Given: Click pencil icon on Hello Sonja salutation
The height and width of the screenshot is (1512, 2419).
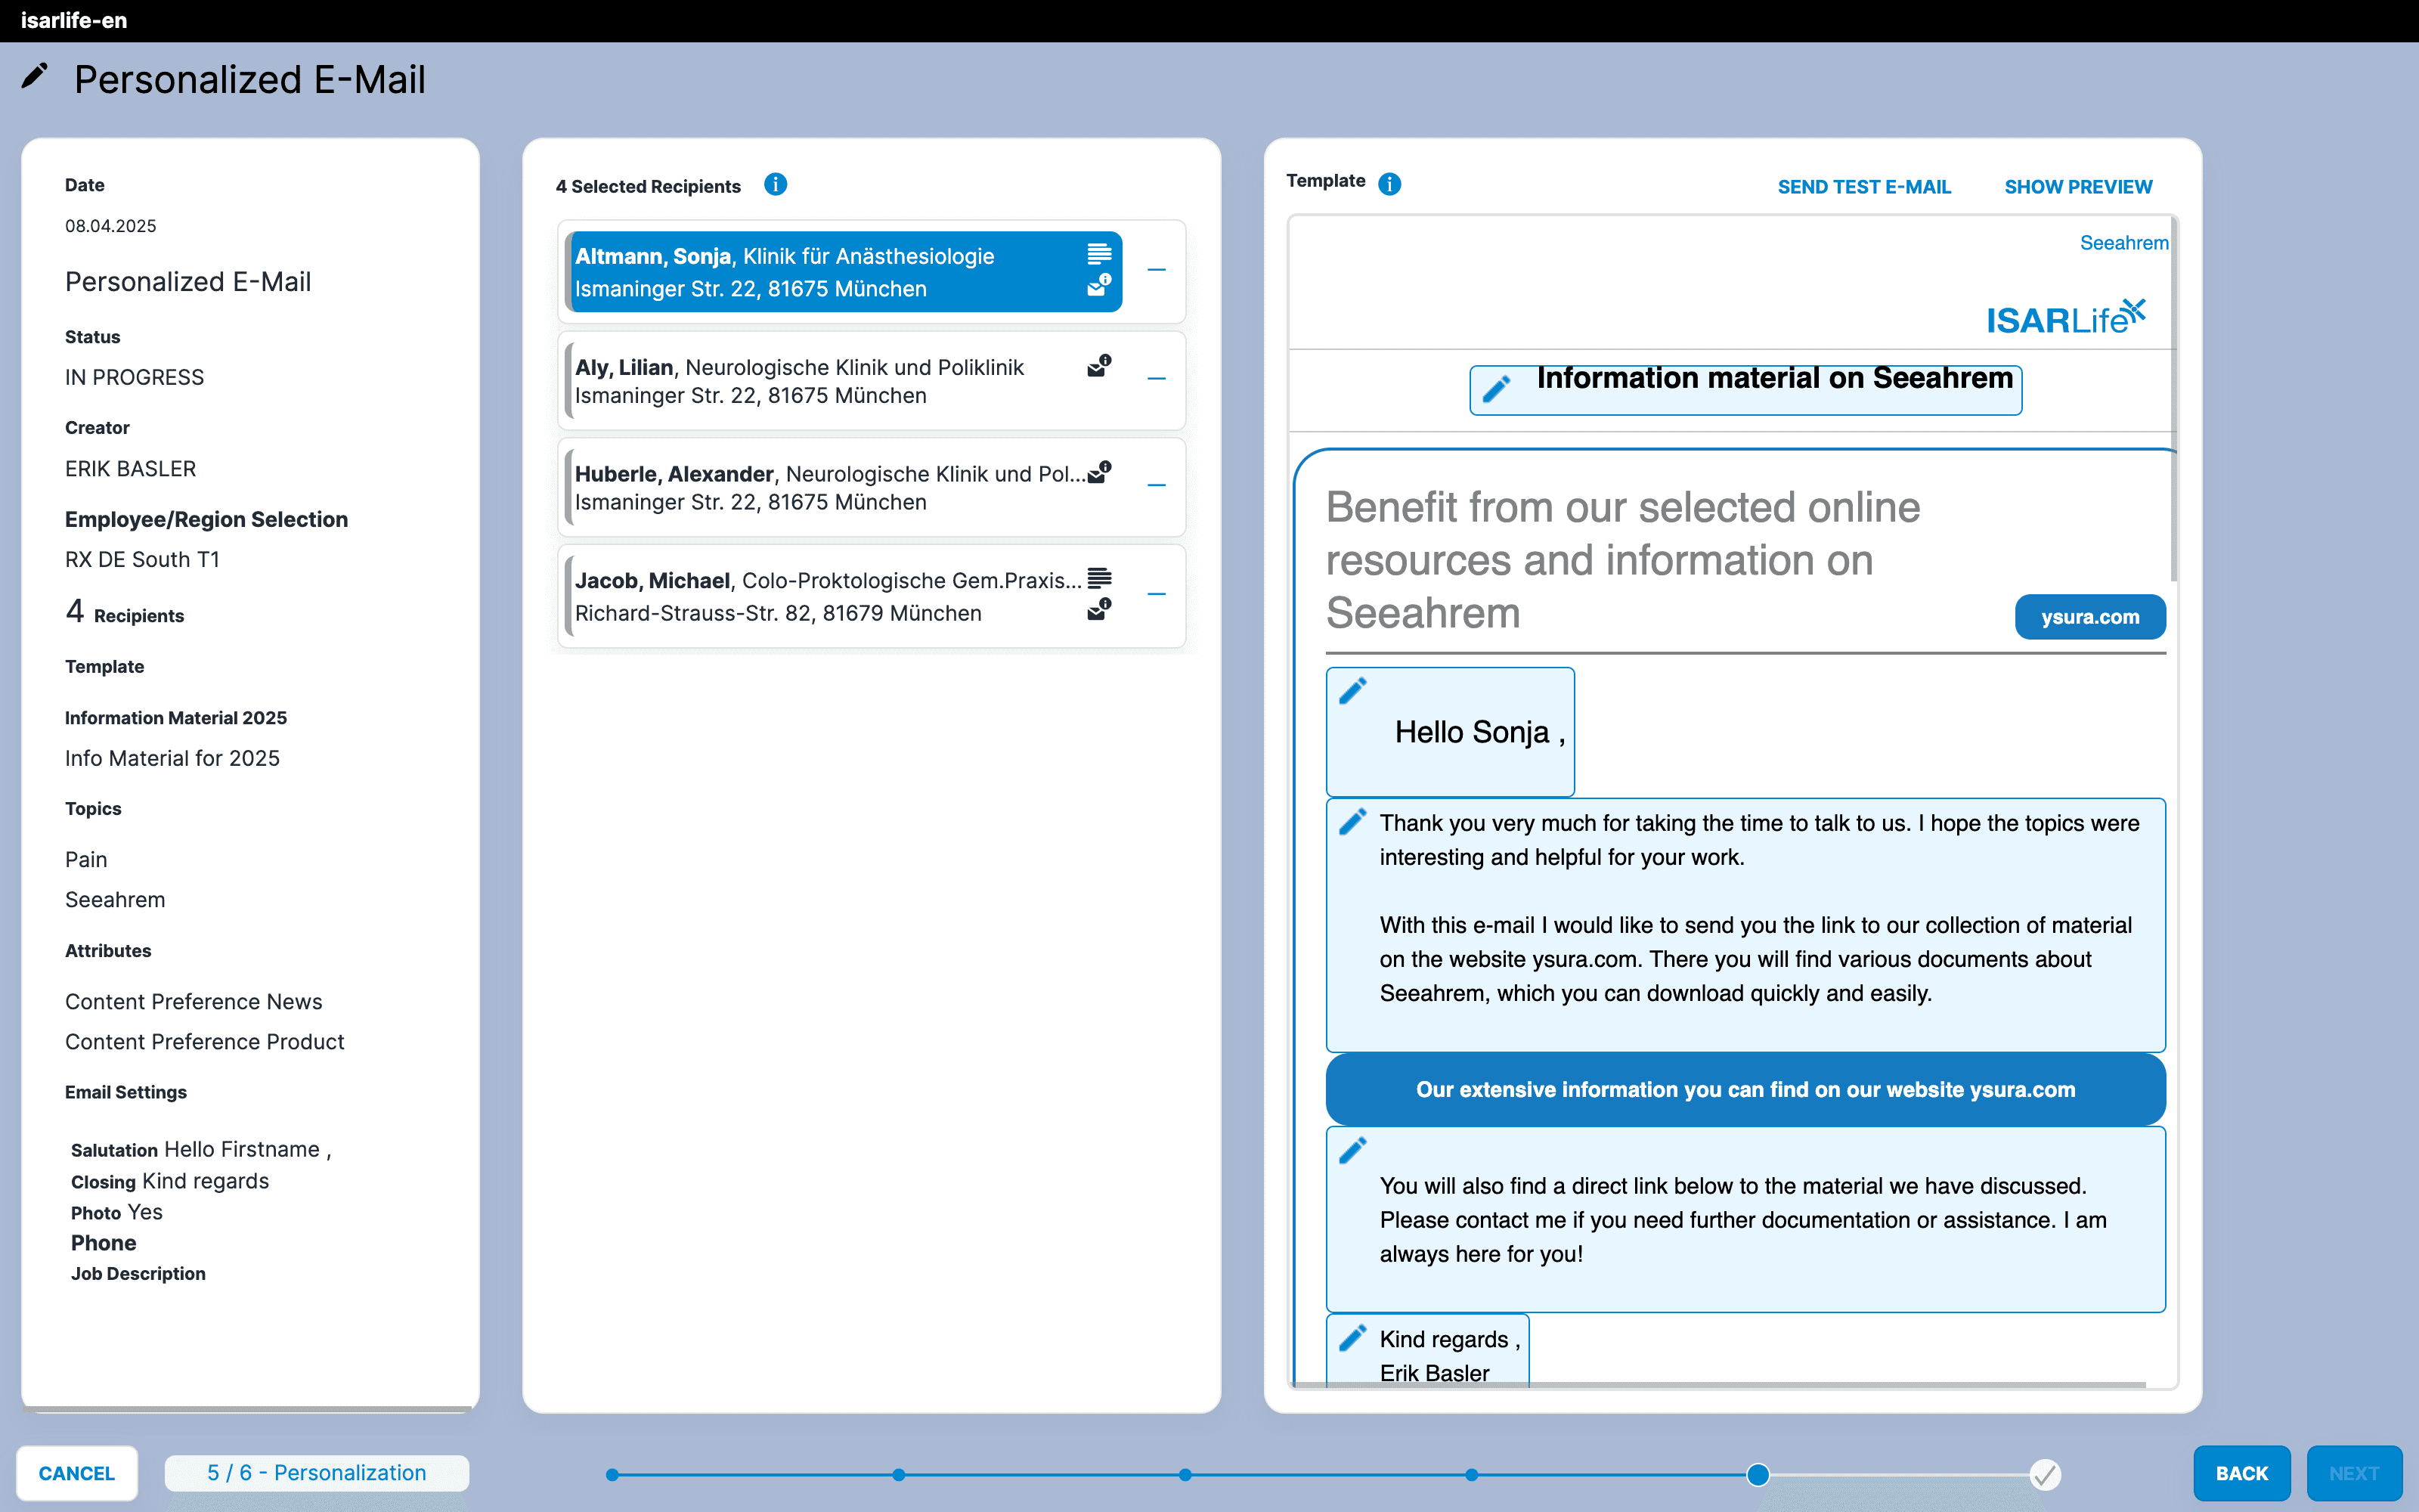Looking at the screenshot, I should coord(1352,691).
